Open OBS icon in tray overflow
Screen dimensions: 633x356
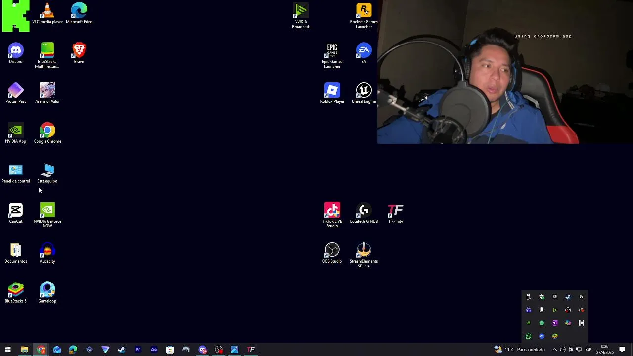pyautogui.click(x=568, y=310)
